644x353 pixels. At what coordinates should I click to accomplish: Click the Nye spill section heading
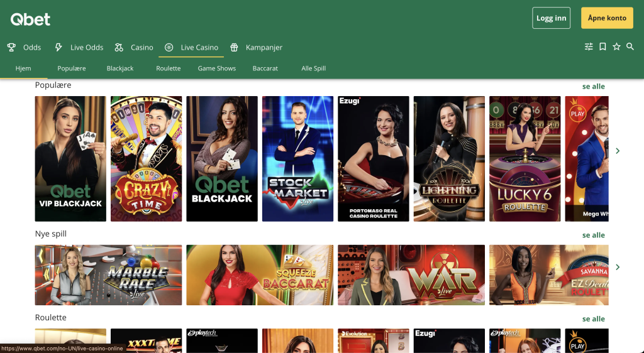(50, 234)
